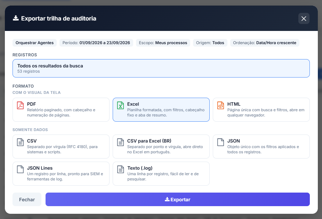Select Excel format card
Screen dimensions: 322x219
[161, 109]
